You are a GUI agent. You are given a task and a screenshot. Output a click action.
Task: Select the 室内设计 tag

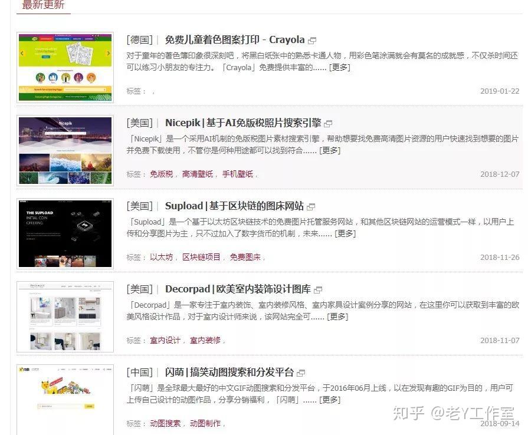click(x=165, y=340)
